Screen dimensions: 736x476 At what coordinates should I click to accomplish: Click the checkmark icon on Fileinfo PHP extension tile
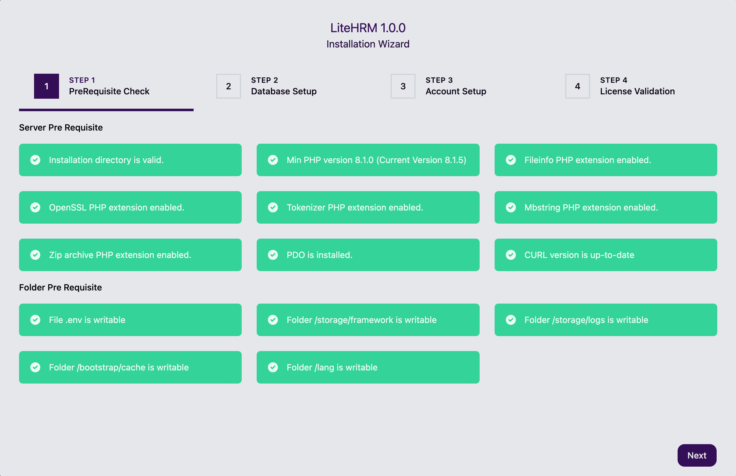pyautogui.click(x=511, y=160)
